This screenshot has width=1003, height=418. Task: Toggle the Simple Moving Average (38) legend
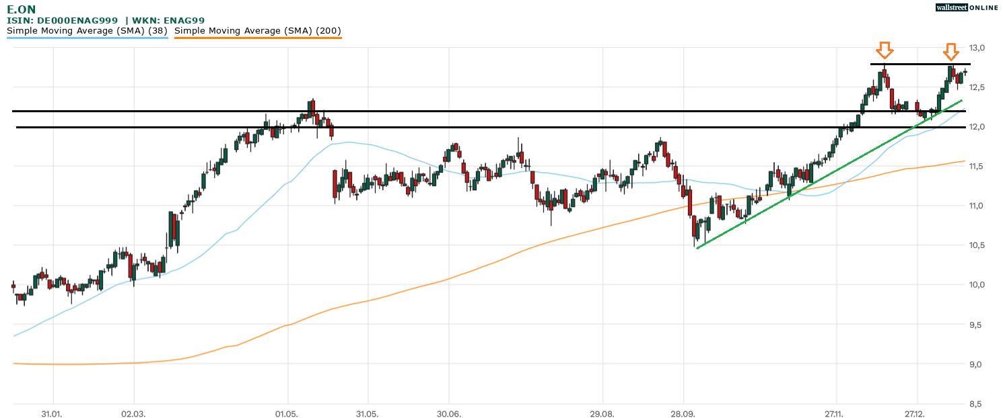click(87, 30)
